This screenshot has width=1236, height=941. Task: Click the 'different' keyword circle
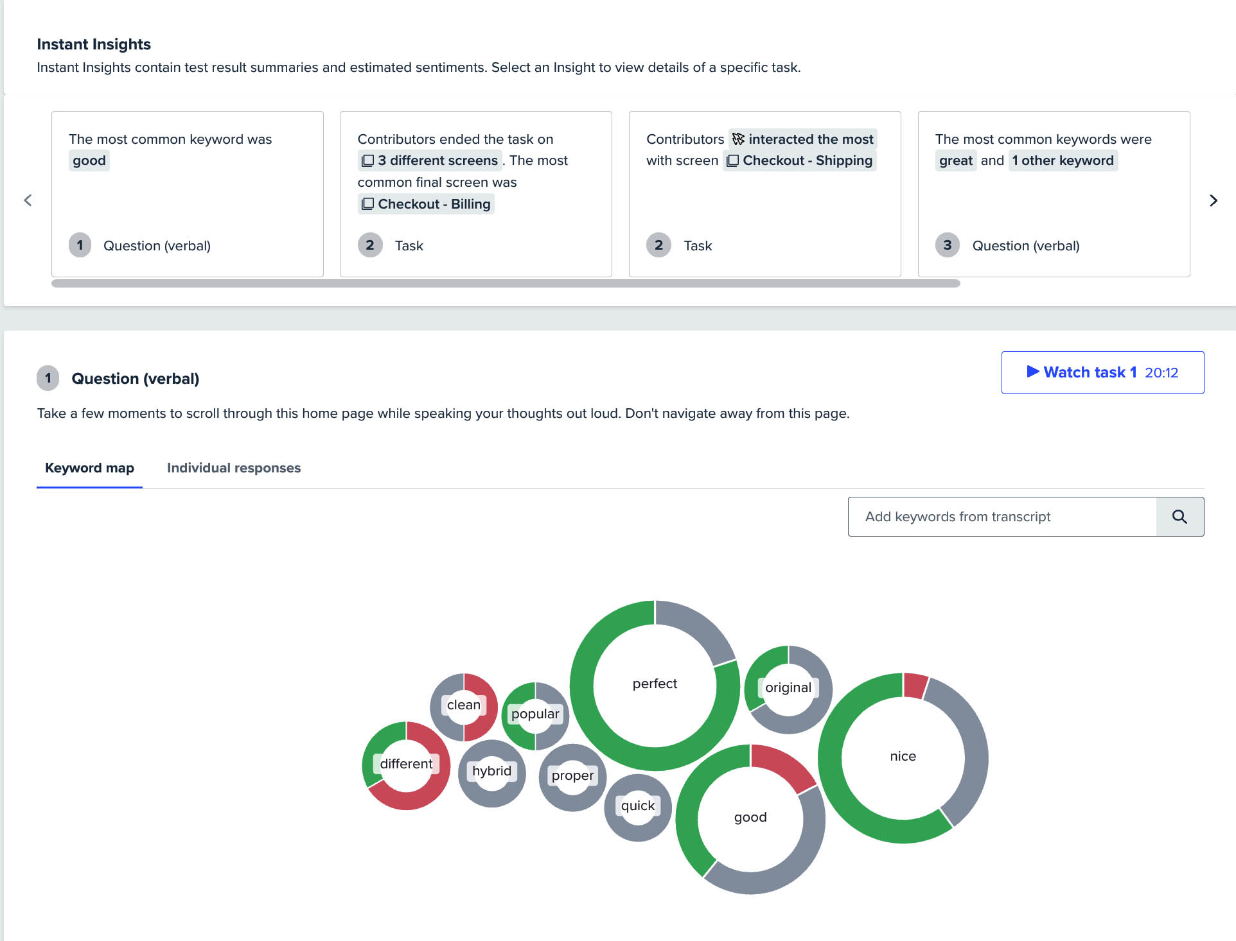tap(406, 764)
